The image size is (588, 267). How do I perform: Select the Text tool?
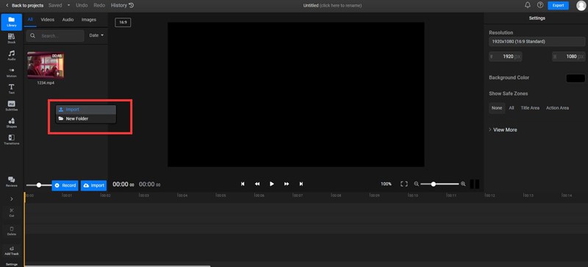coord(11,89)
